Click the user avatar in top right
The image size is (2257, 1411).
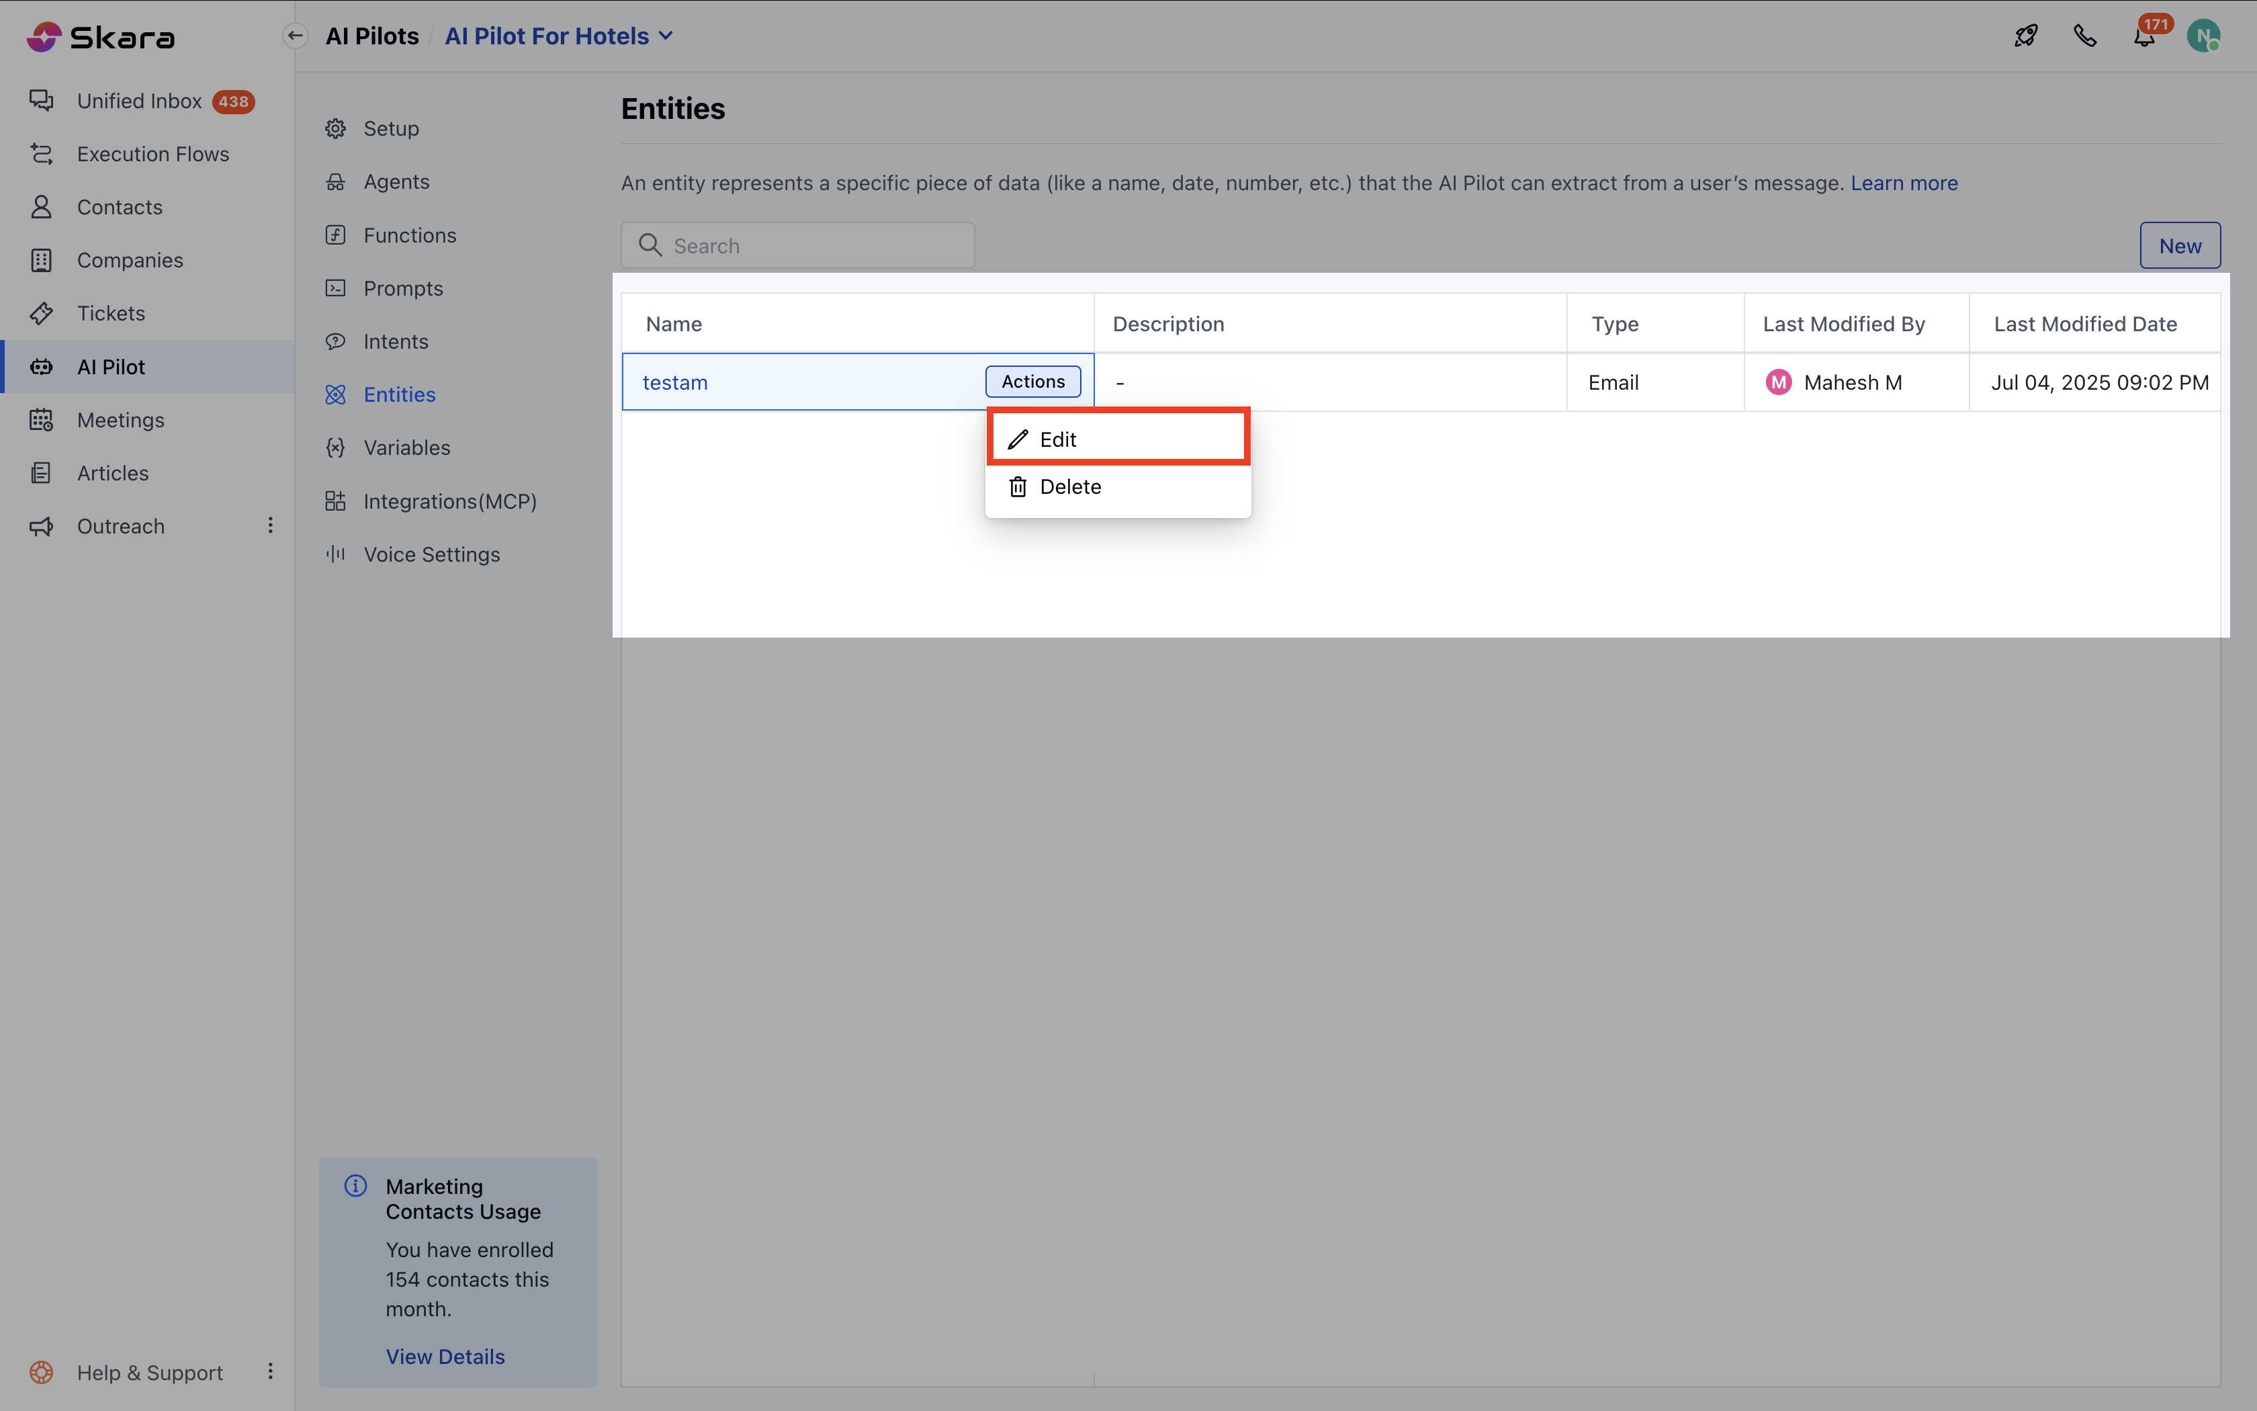[2203, 36]
